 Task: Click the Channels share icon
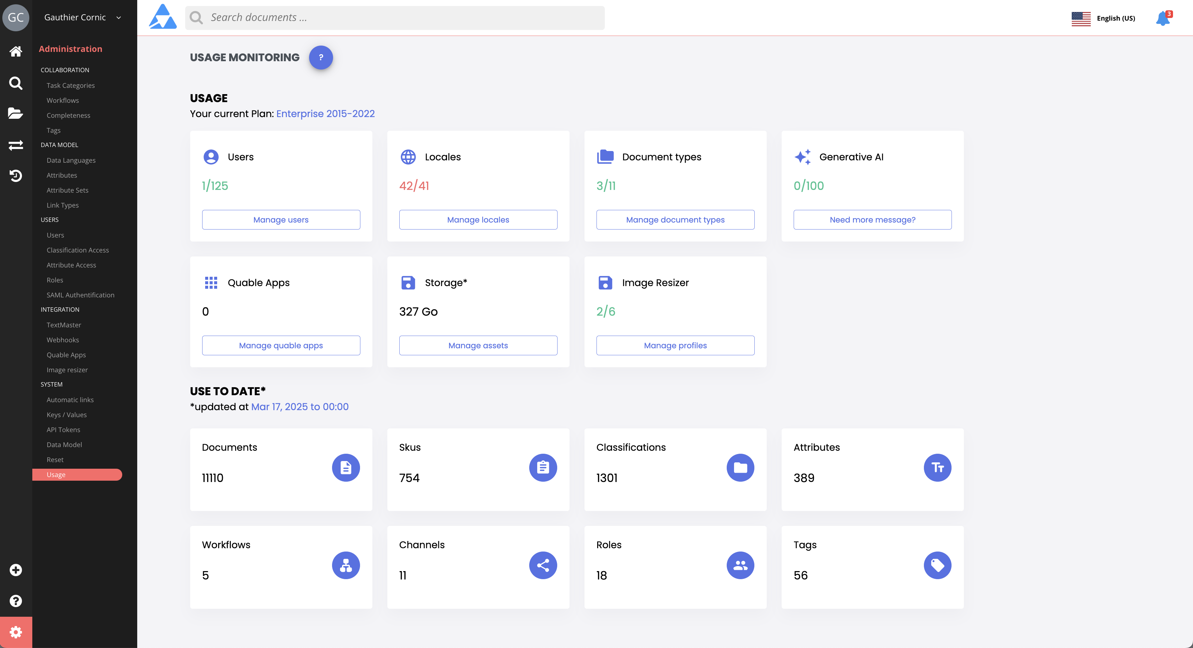pyautogui.click(x=543, y=565)
